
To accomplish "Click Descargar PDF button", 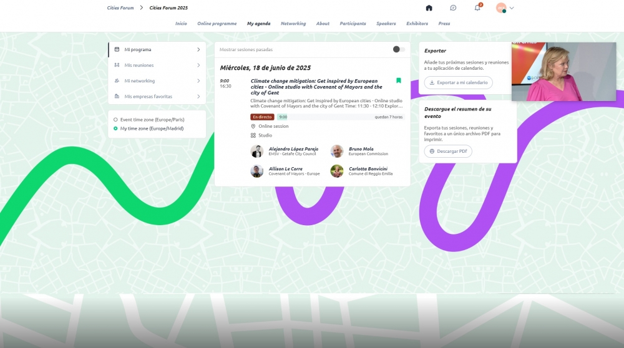I will point(448,151).
